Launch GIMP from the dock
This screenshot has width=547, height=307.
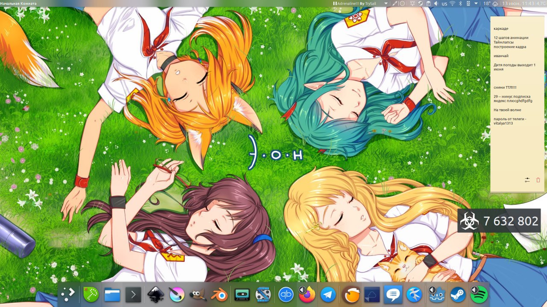[x=198, y=294]
